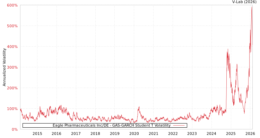Image resolution: width=260 pixels, height=138 pixels.
Task: Click the 2020 x-axis label
Action: click(134, 134)
